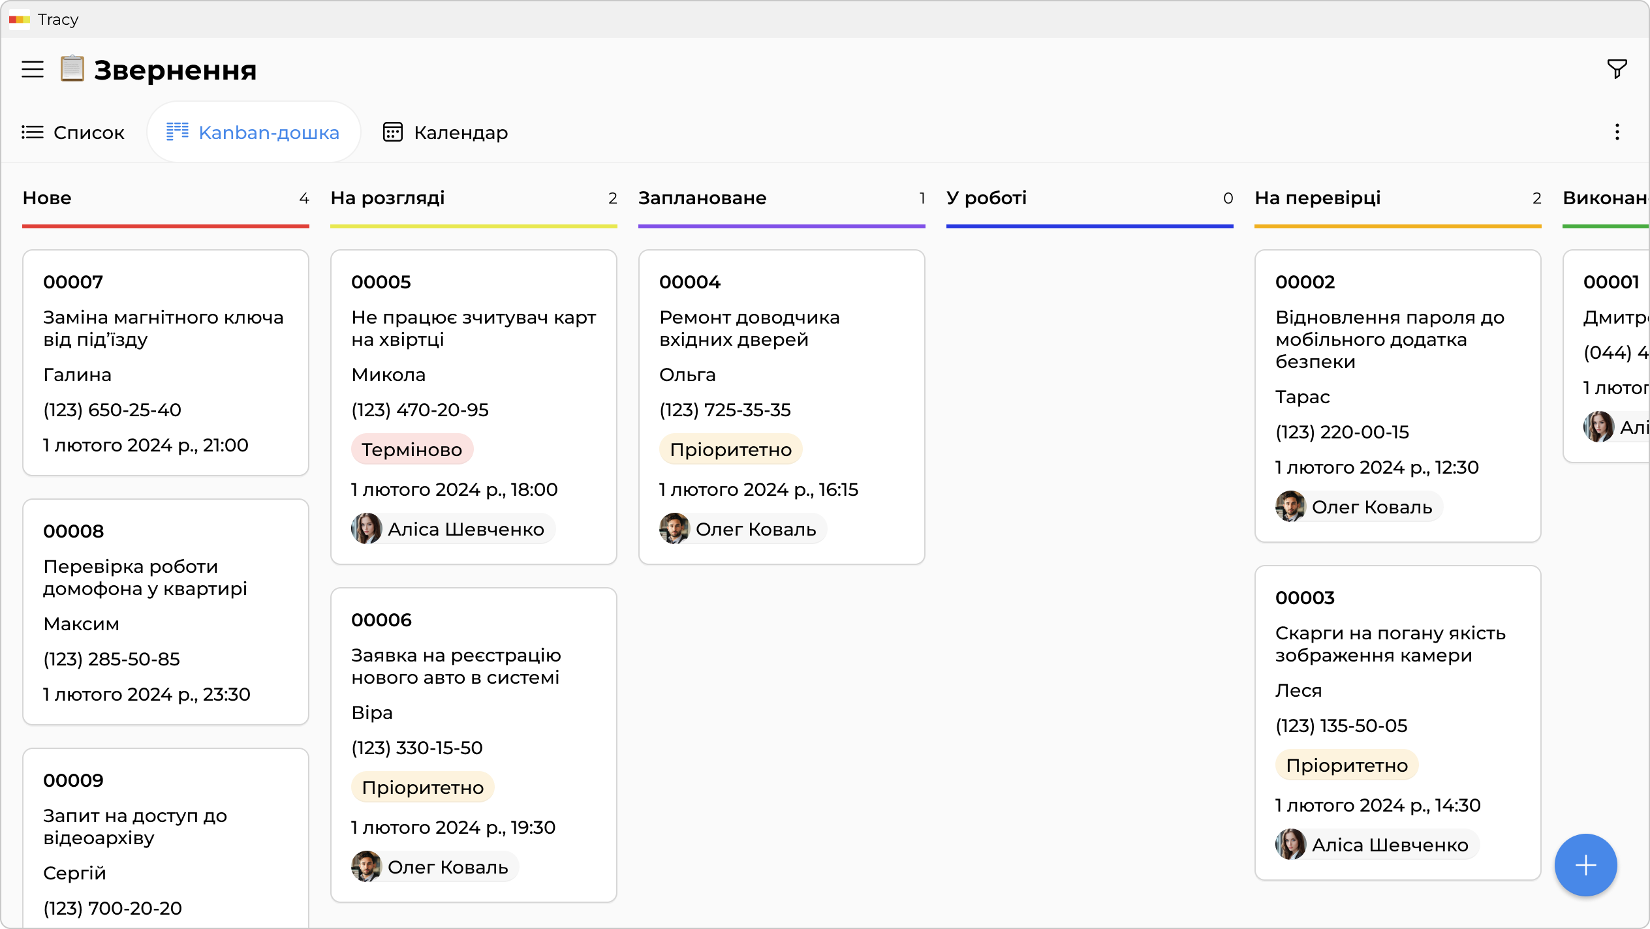Click the Пріоритетно tag on card 00006
This screenshot has width=1650, height=929.
coord(423,787)
